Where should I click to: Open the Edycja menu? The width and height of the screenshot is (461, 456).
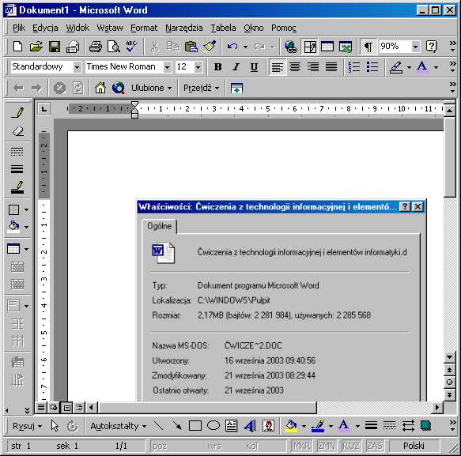[x=45, y=28]
